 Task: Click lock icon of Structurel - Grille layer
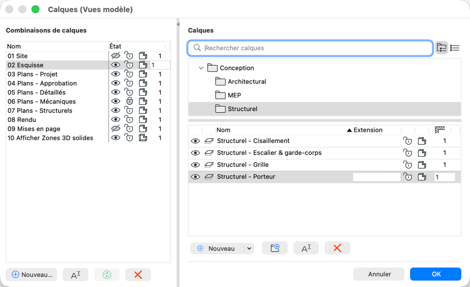pos(408,165)
